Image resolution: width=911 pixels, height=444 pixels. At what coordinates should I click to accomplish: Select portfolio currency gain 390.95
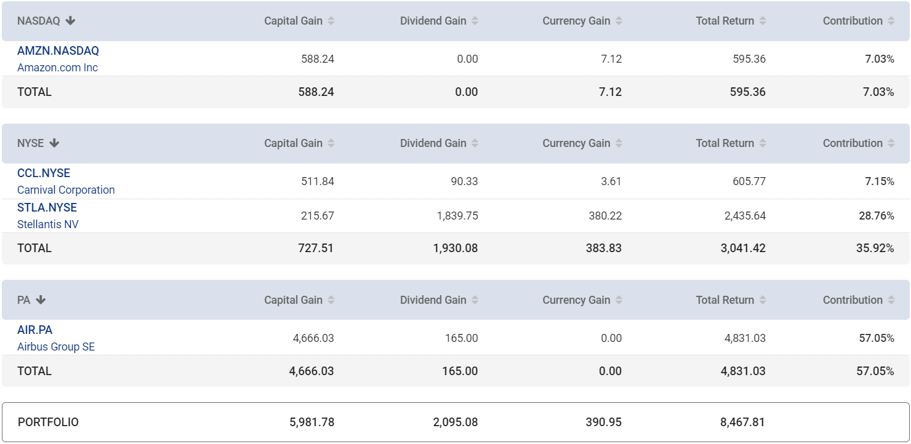(605, 422)
